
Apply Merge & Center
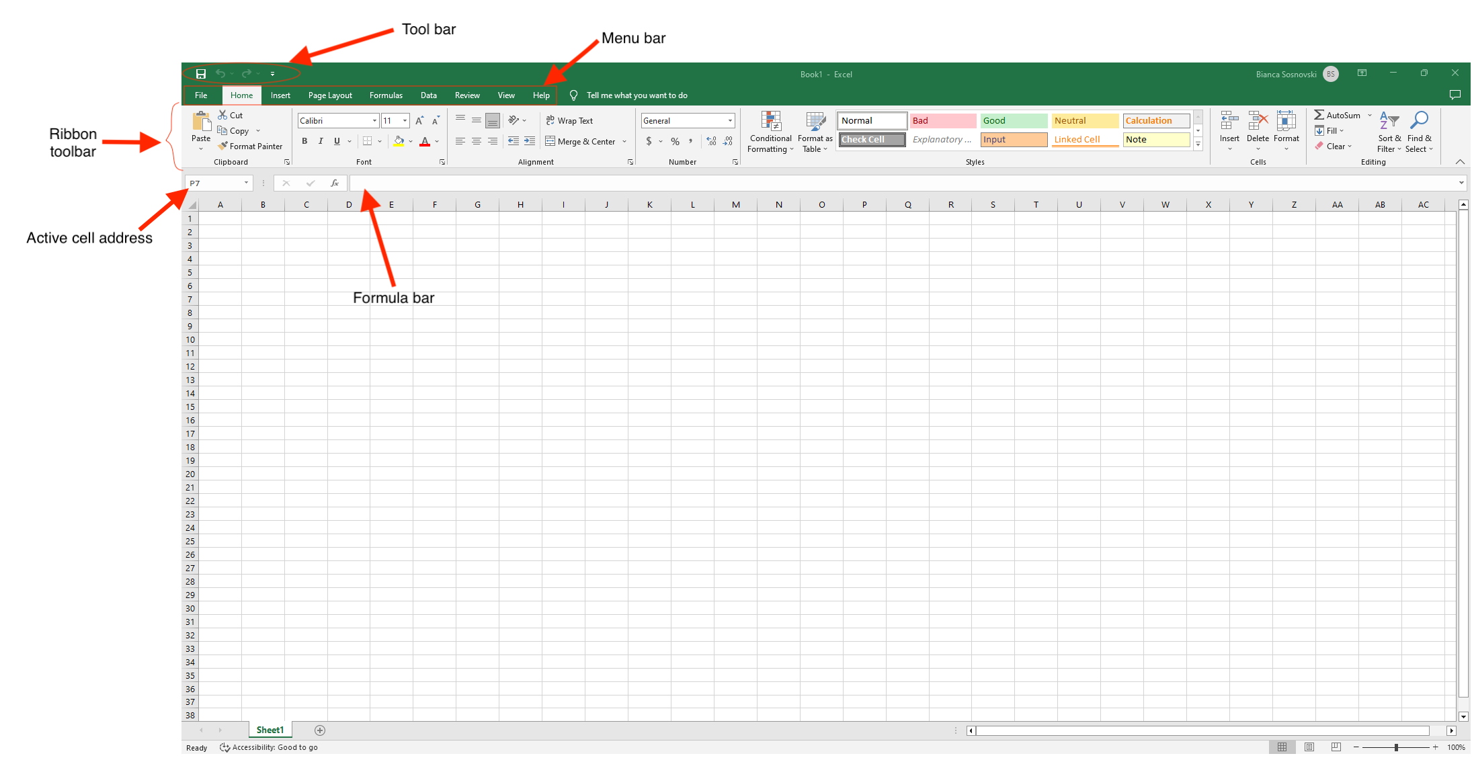582,141
